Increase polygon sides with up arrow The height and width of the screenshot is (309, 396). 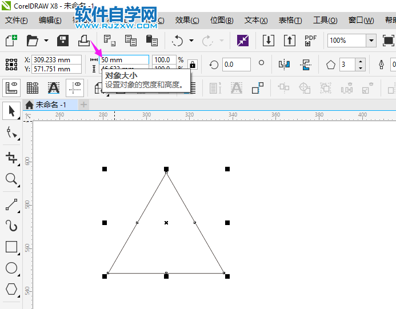tap(361, 61)
